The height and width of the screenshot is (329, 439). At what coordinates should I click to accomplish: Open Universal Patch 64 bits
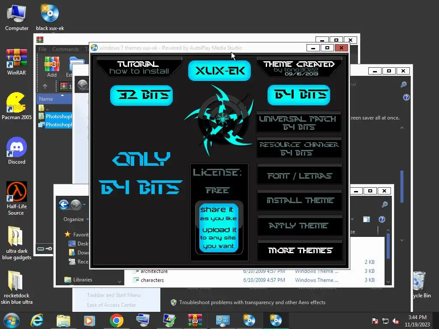[299, 123]
